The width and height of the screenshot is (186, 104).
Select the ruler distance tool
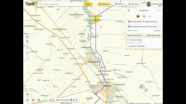pyautogui.click(x=27, y=100)
